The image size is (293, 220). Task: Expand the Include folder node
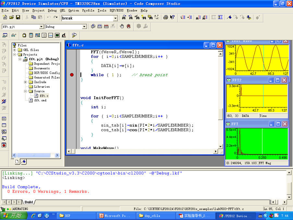pyautogui.click(x=25, y=82)
